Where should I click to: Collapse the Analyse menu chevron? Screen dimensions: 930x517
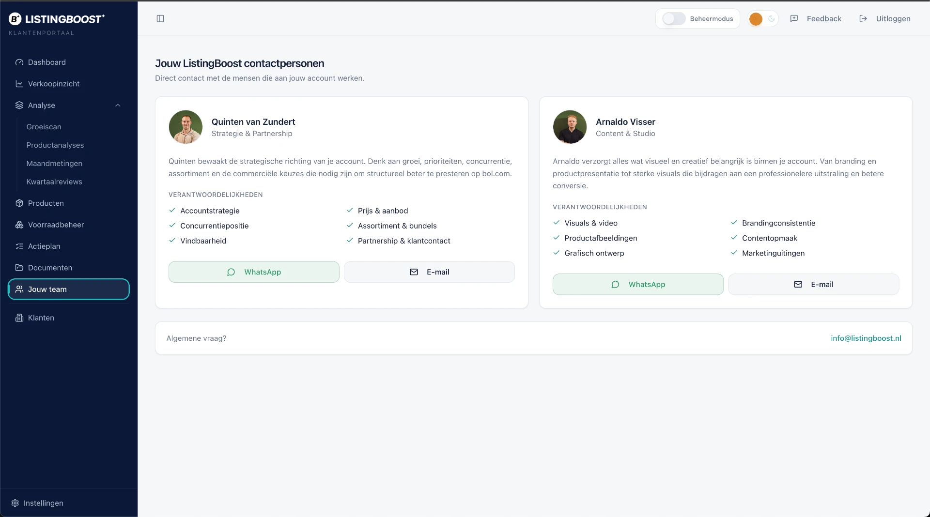118,105
